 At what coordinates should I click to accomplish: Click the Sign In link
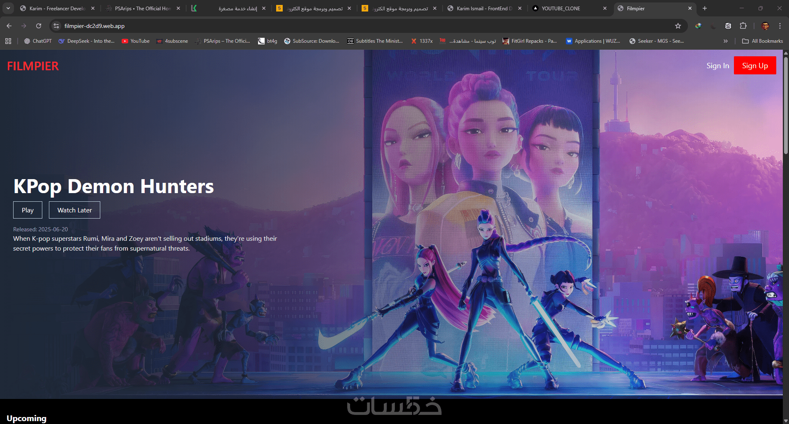[718, 66]
